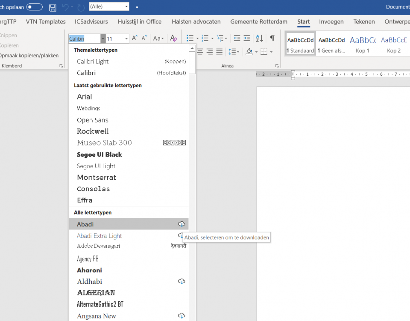The height and width of the screenshot is (321, 410).
Task: Open borders dropdown arrow
Action: coord(272,52)
